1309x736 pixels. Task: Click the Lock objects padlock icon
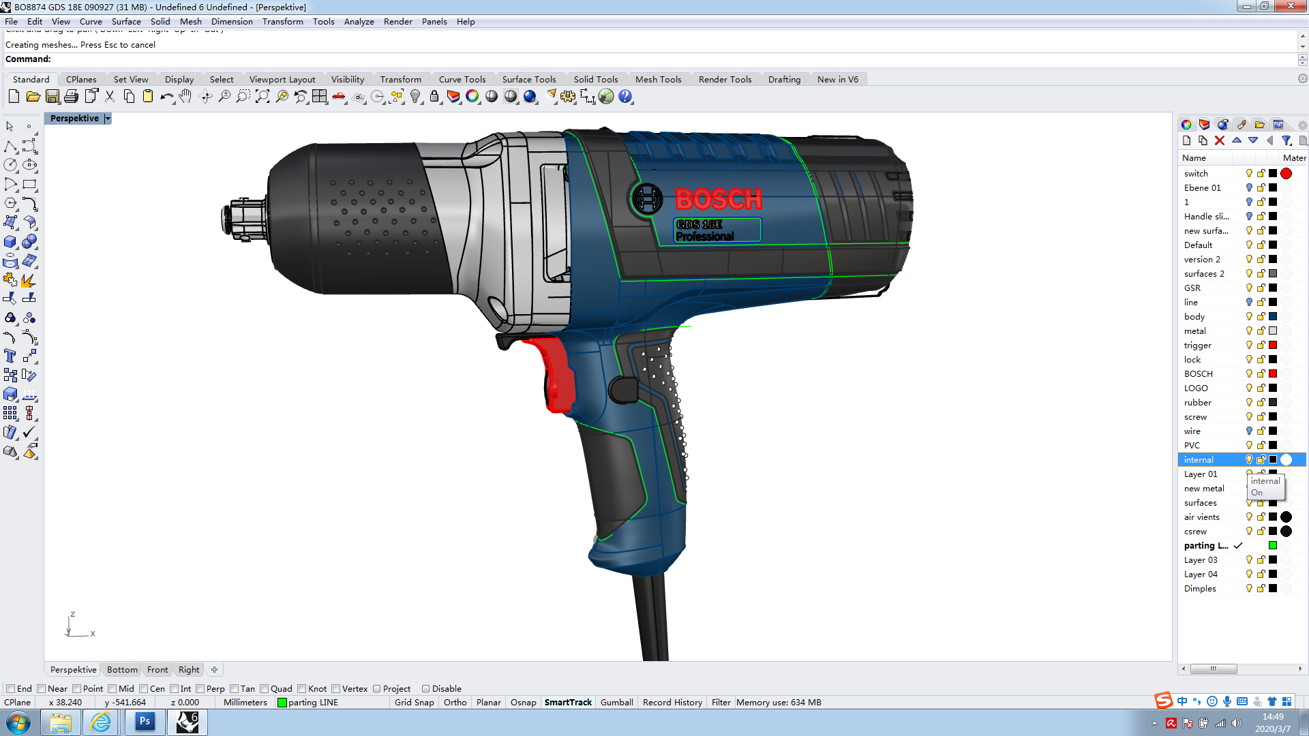pyautogui.click(x=434, y=97)
